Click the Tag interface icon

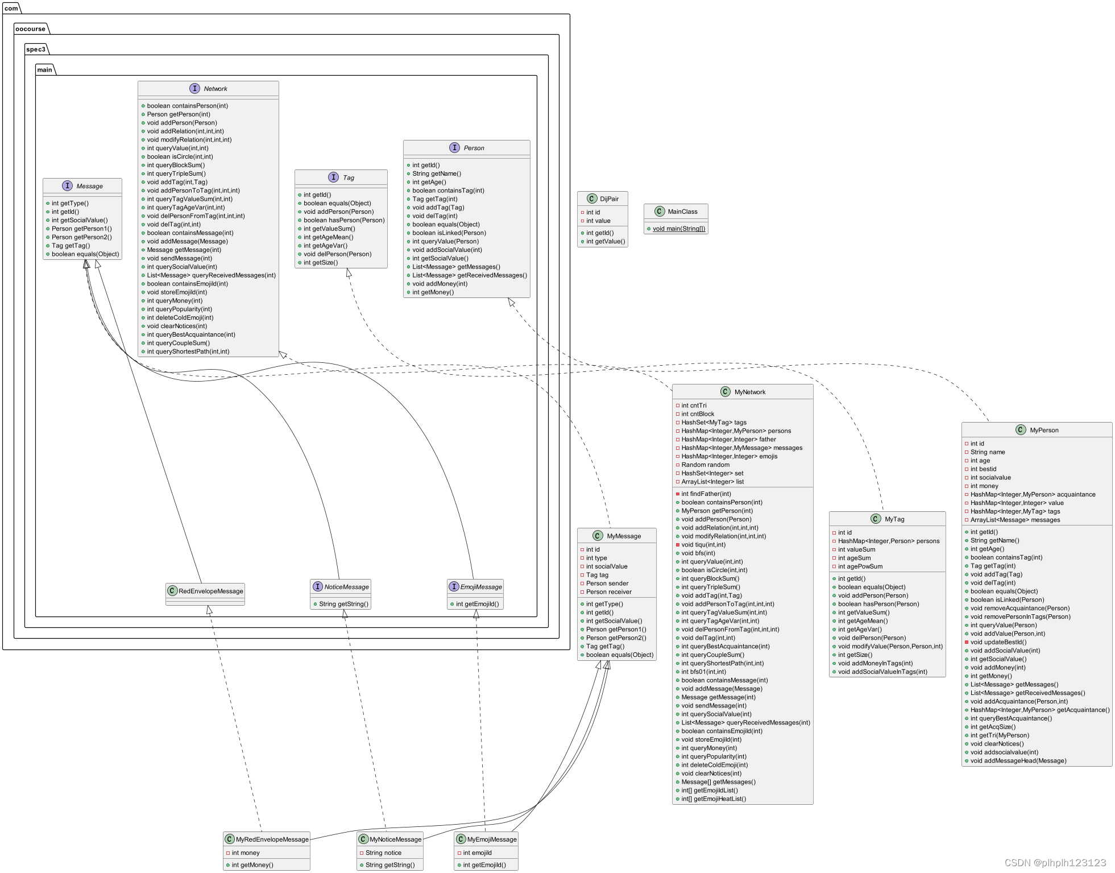pos(333,177)
